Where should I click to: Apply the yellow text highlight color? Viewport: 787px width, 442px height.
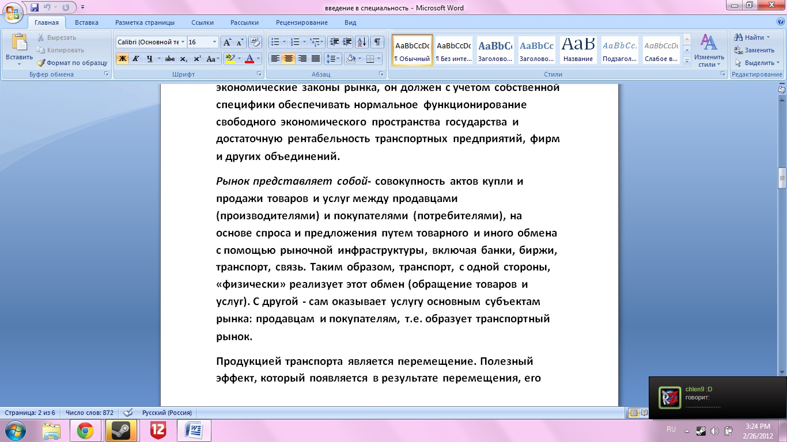click(x=230, y=59)
